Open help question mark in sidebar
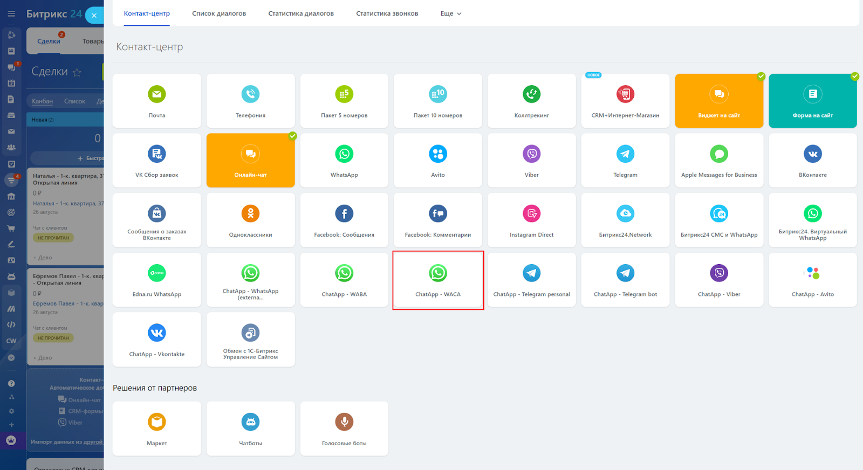The height and width of the screenshot is (470, 863). point(11,384)
